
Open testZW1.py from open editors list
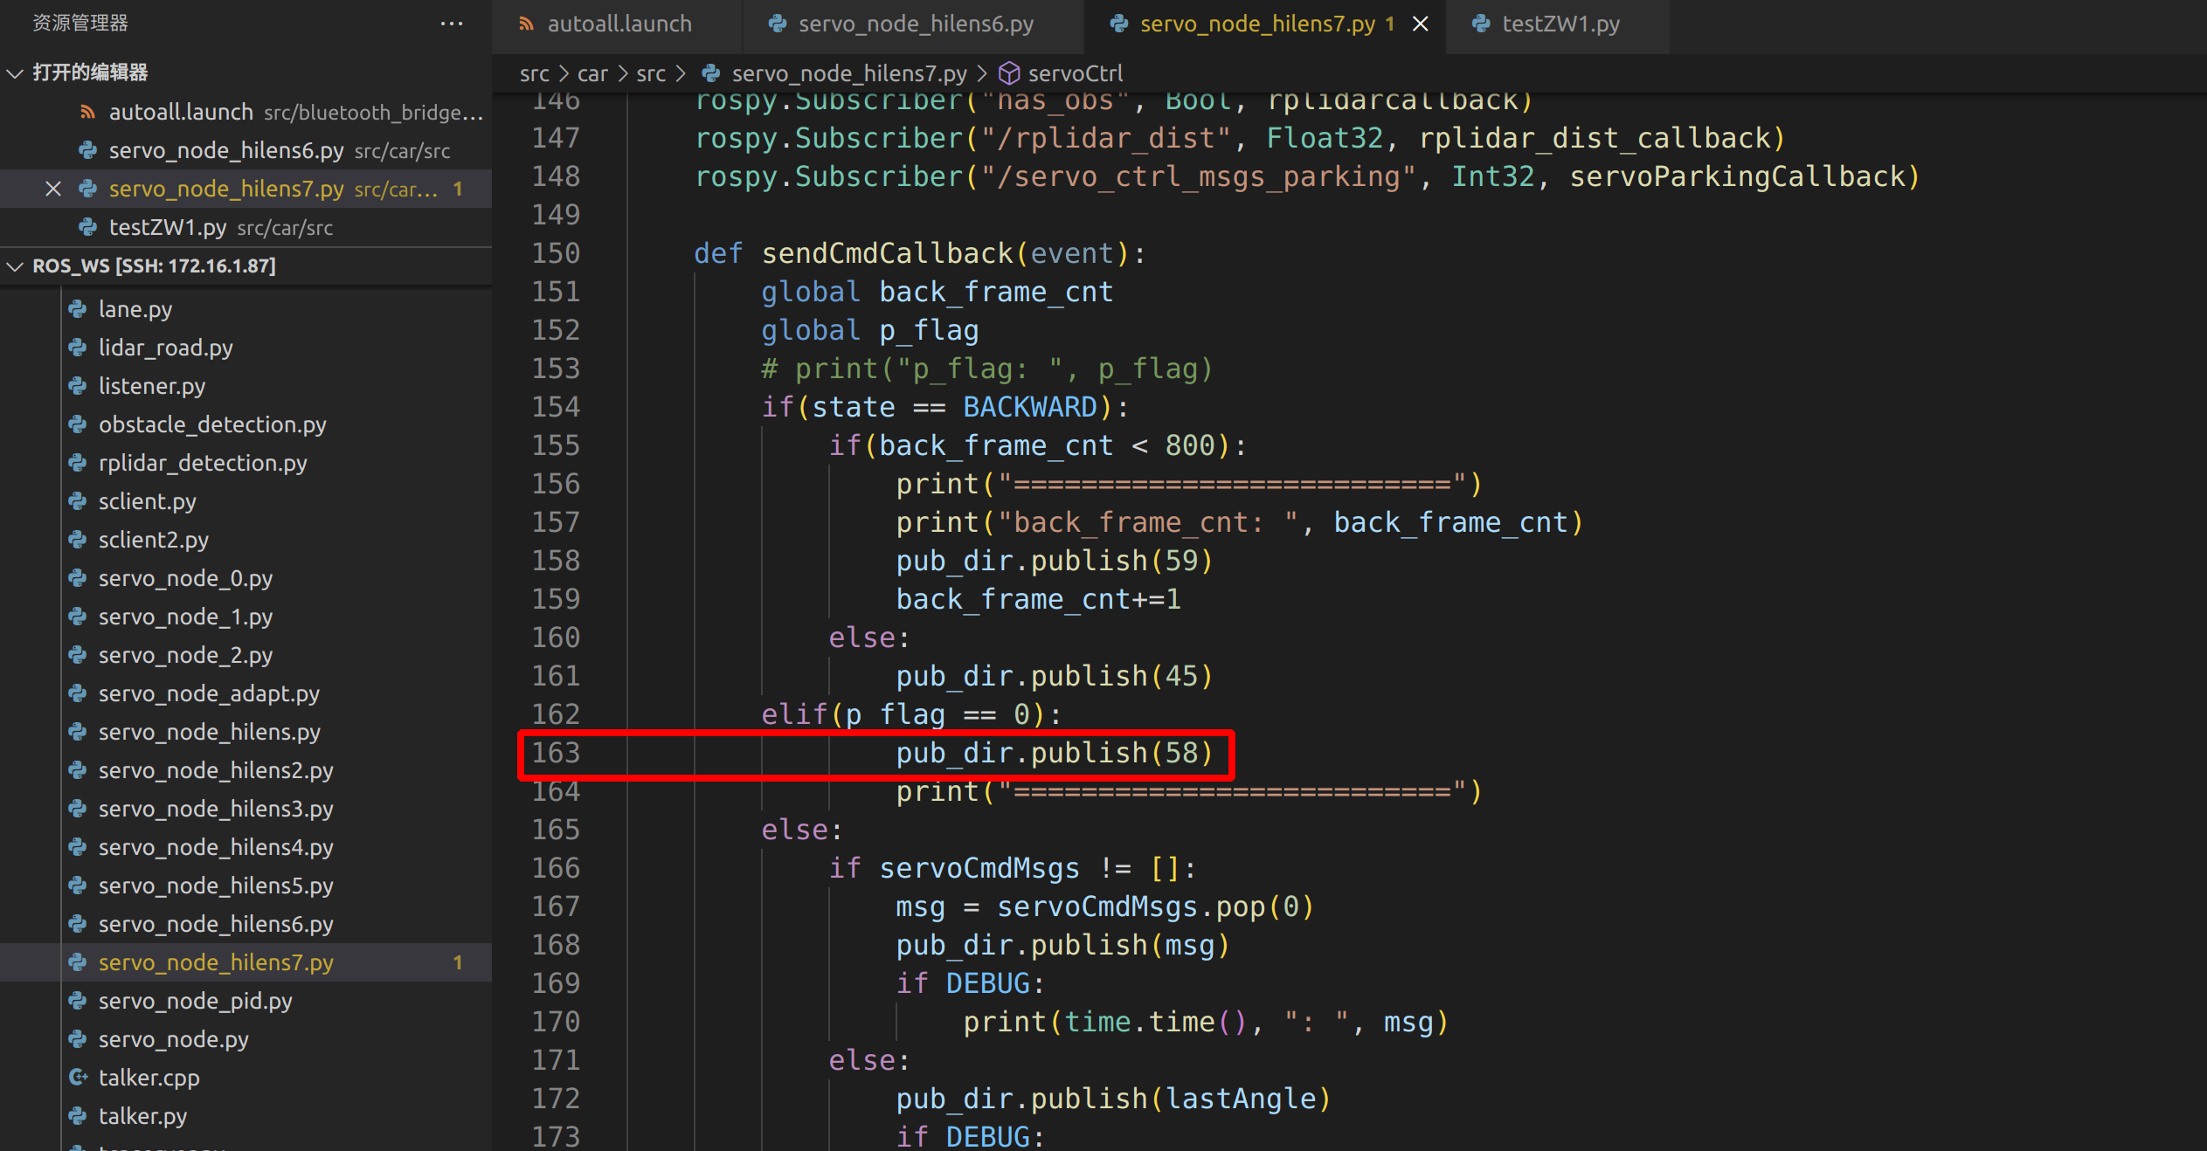(167, 227)
